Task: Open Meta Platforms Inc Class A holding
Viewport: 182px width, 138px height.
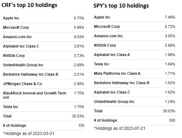Action: (117, 74)
